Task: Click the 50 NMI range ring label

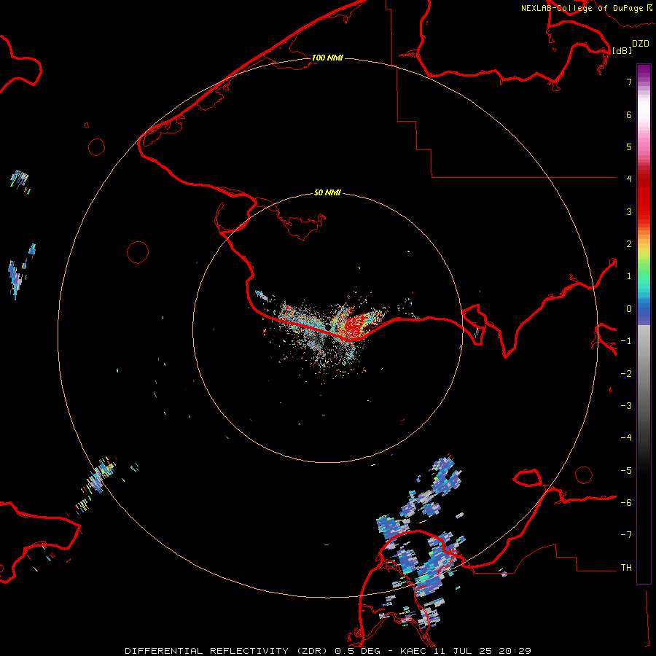Action: click(327, 192)
